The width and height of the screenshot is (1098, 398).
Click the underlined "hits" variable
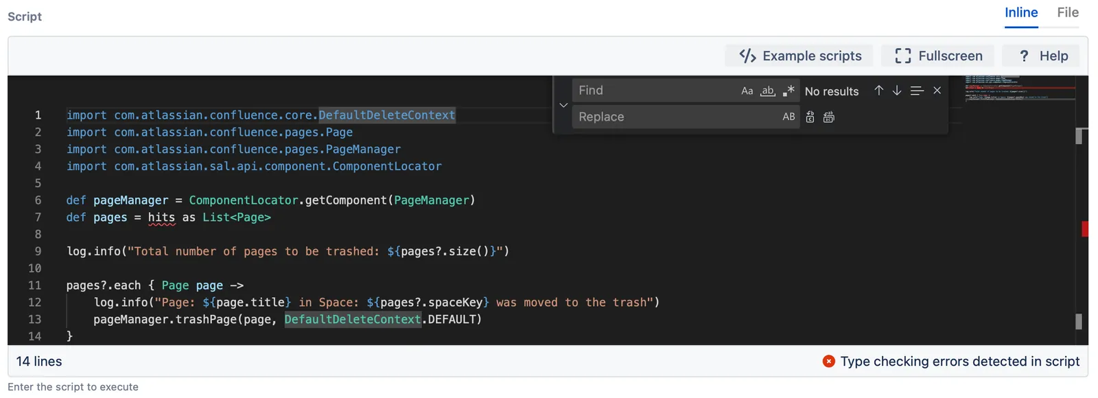[x=161, y=218]
